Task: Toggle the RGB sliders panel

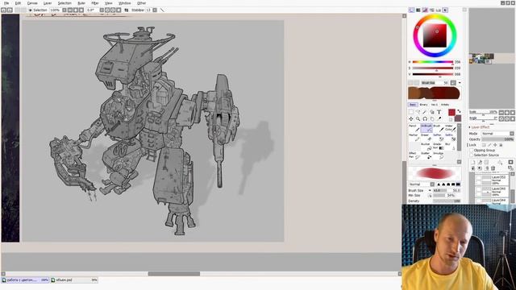Action: pos(418,10)
